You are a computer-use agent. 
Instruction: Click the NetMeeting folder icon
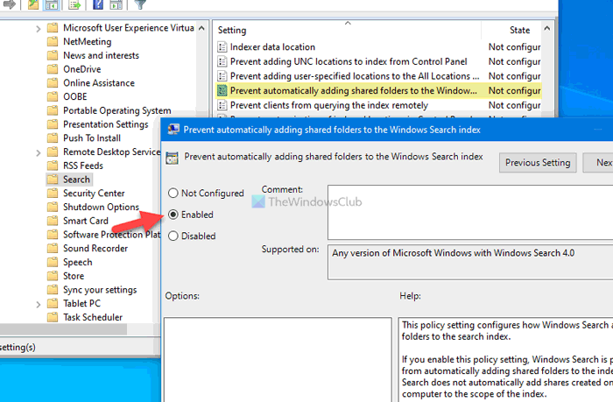click(53, 41)
